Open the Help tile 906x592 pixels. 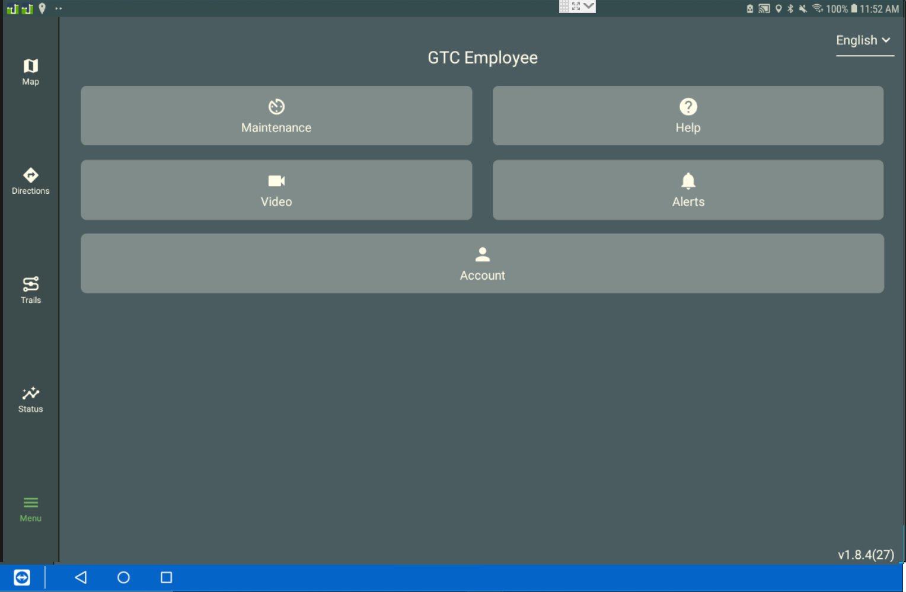[x=688, y=116]
